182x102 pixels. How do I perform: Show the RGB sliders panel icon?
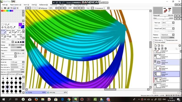point(5,8)
